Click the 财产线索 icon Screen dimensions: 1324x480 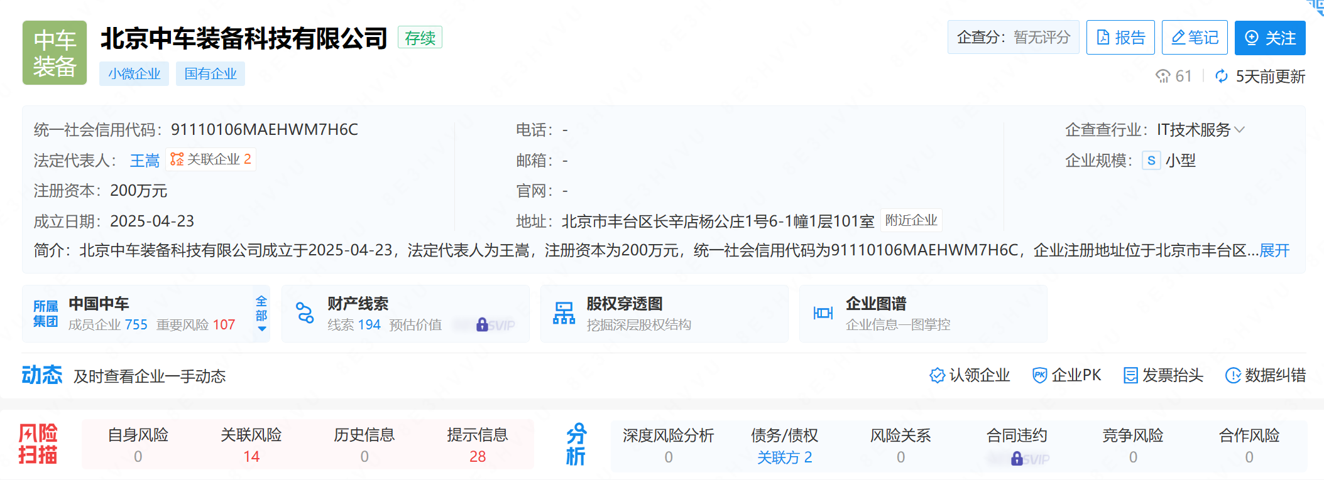coord(305,312)
